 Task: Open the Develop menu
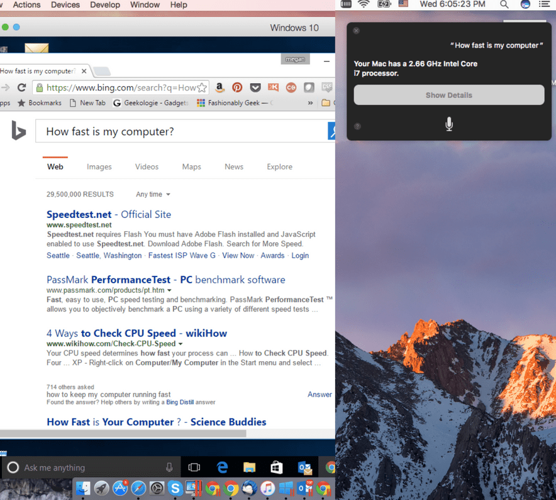[x=105, y=5]
